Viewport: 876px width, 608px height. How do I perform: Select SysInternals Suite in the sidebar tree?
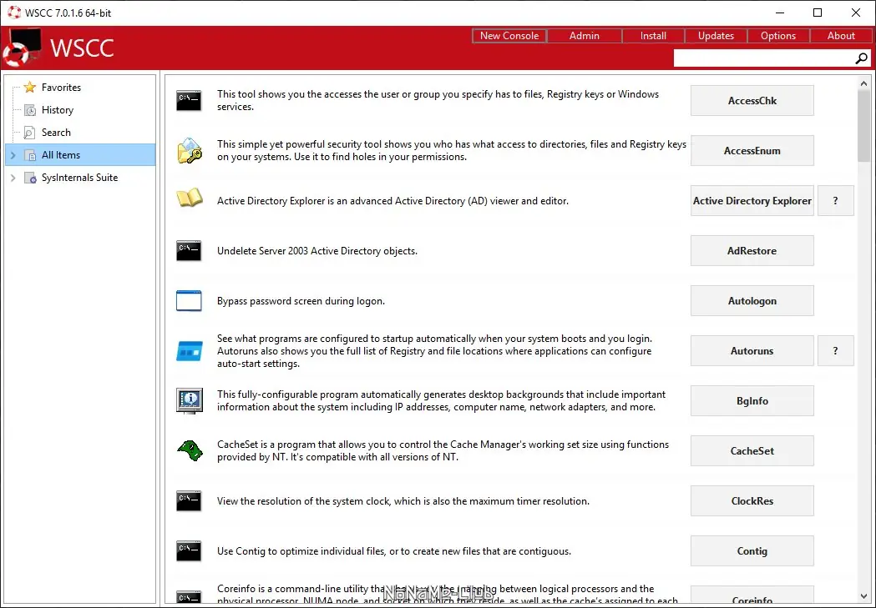point(79,178)
